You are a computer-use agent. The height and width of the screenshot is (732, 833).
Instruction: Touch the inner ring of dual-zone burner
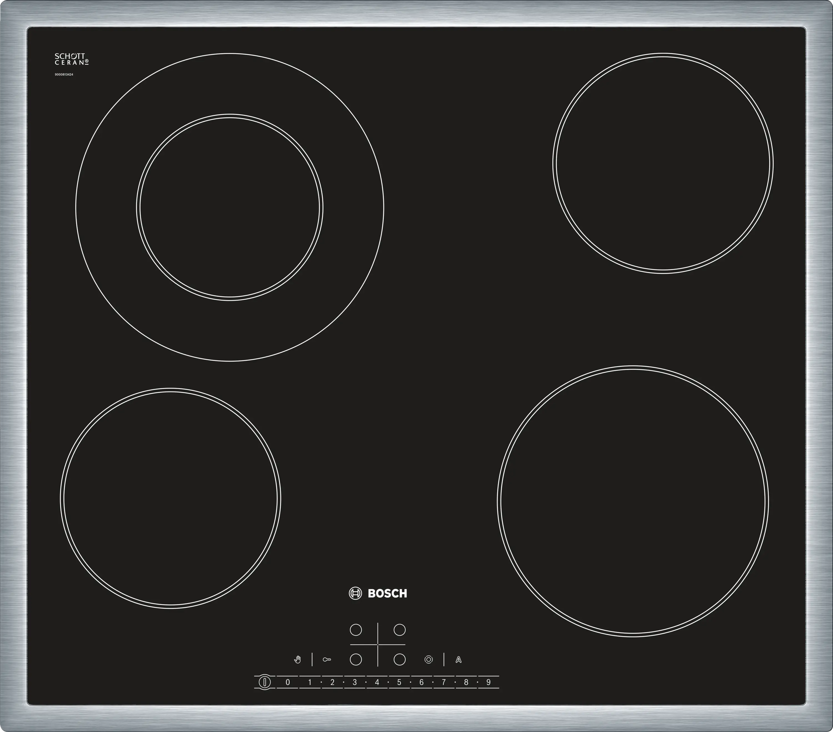coord(229,207)
